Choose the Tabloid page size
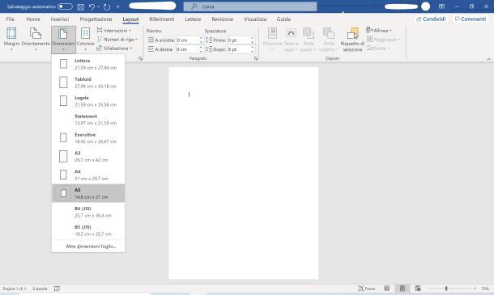The image size is (494, 295). [x=88, y=82]
